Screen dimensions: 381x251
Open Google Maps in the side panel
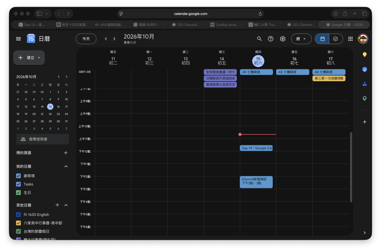pyautogui.click(x=365, y=98)
